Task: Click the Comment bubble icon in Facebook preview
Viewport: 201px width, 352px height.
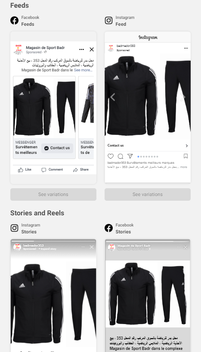Action: [x=44, y=170]
